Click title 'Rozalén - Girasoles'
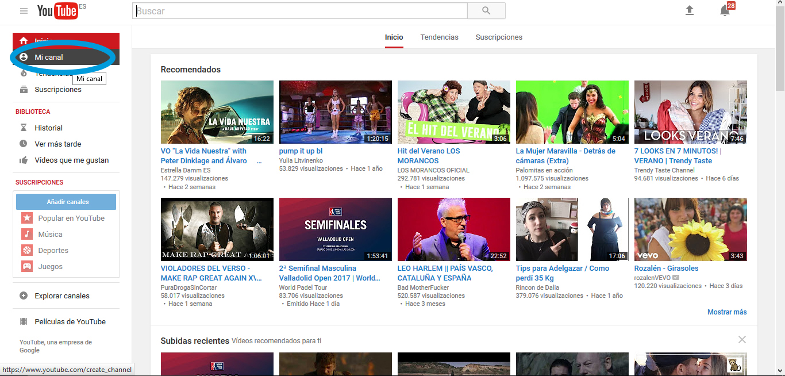 coord(667,268)
